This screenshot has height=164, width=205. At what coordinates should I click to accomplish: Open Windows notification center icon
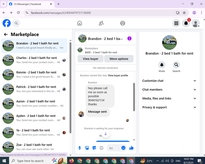pyautogui.click(x=200, y=161)
